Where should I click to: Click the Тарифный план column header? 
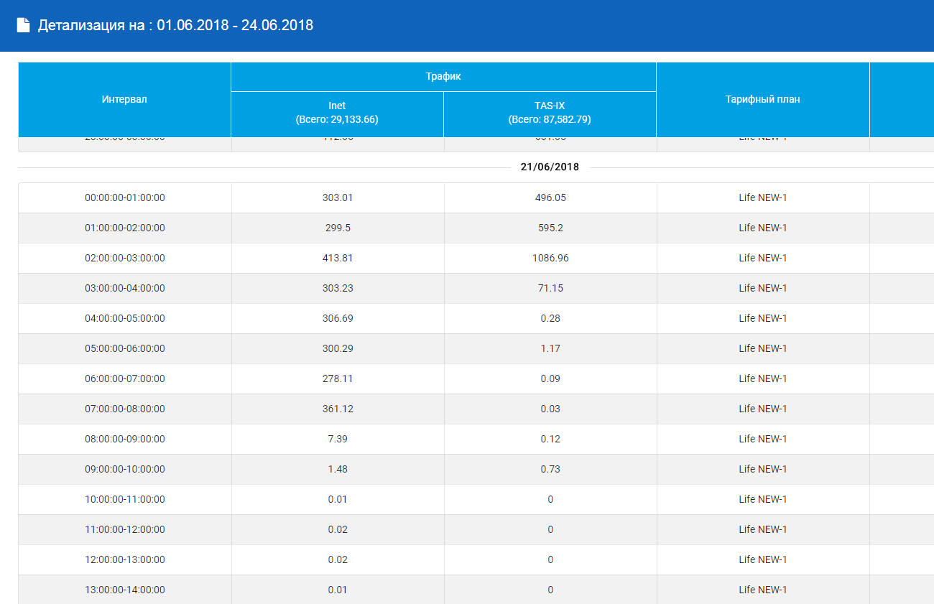coord(762,99)
